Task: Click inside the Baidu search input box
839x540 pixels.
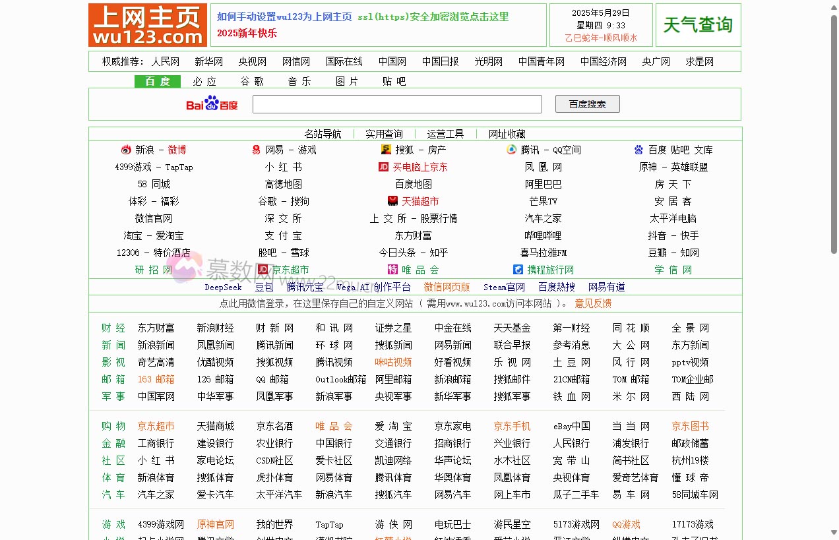Action: [397, 104]
